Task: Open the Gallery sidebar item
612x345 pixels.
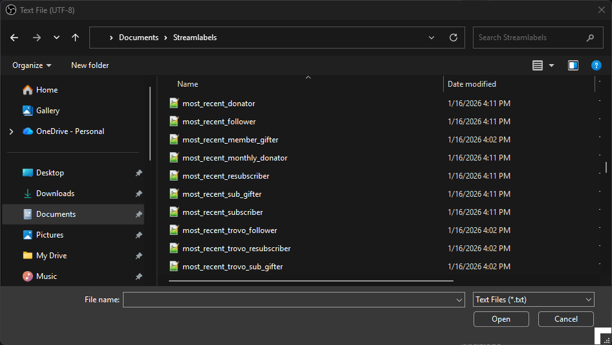Action: coord(47,111)
